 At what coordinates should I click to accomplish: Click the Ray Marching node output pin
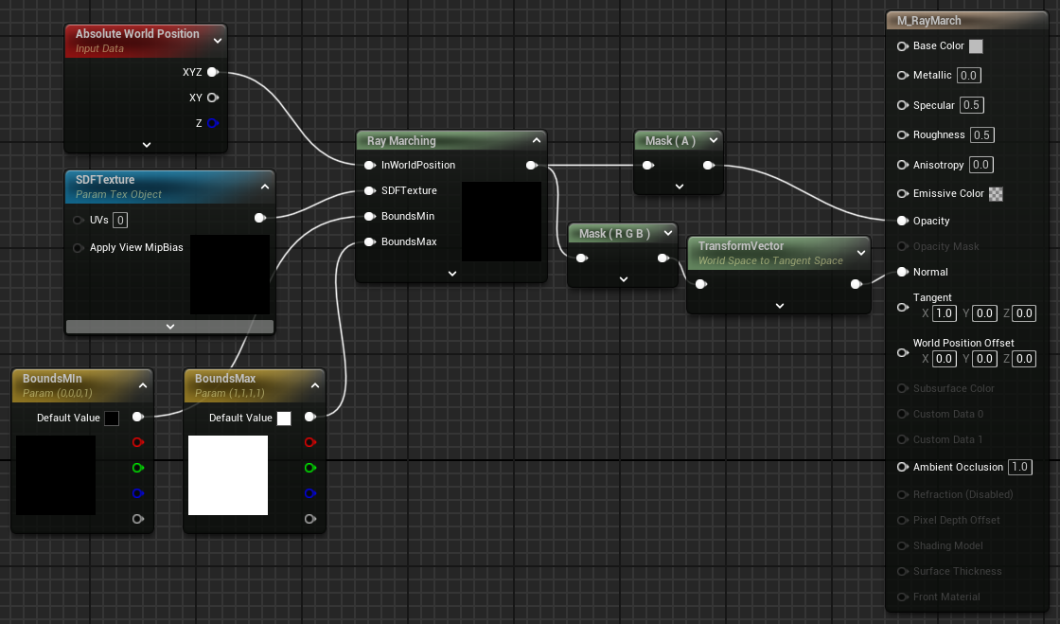coord(531,165)
